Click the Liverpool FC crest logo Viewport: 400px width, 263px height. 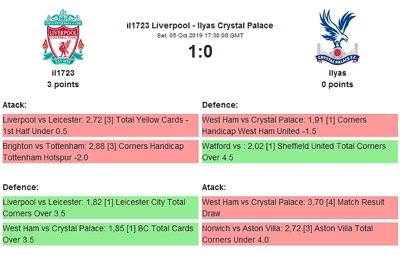[x=63, y=36]
